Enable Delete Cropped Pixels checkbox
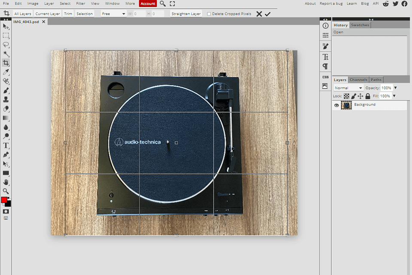 click(x=209, y=14)
